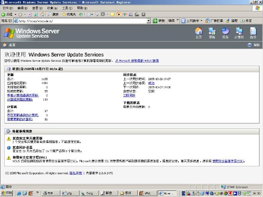Switch to the p2p taskbar window
Screen dimensions: 263x197
coord(70,193)
